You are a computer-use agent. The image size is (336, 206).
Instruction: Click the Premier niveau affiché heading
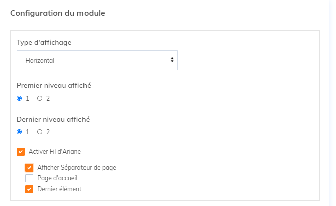pos(54,85)
